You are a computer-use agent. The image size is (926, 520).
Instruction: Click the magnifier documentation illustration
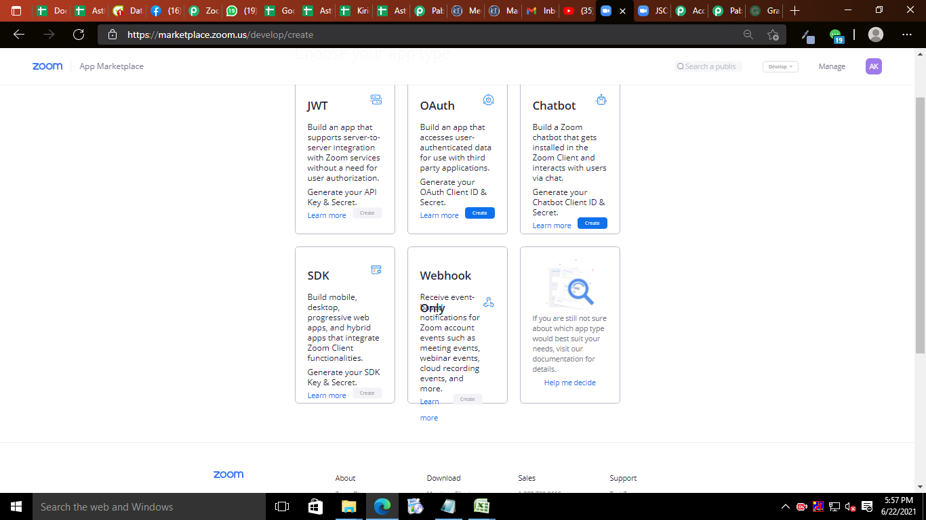pyautogui.click(x=569, y=285)
